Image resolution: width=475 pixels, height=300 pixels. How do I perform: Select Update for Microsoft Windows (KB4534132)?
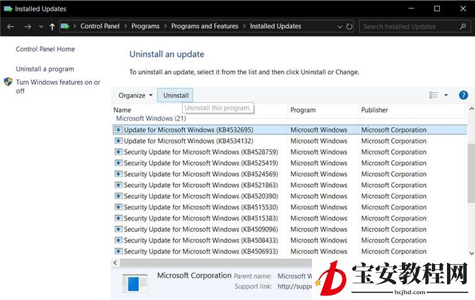pyautogui.click(x=290, y=141)
